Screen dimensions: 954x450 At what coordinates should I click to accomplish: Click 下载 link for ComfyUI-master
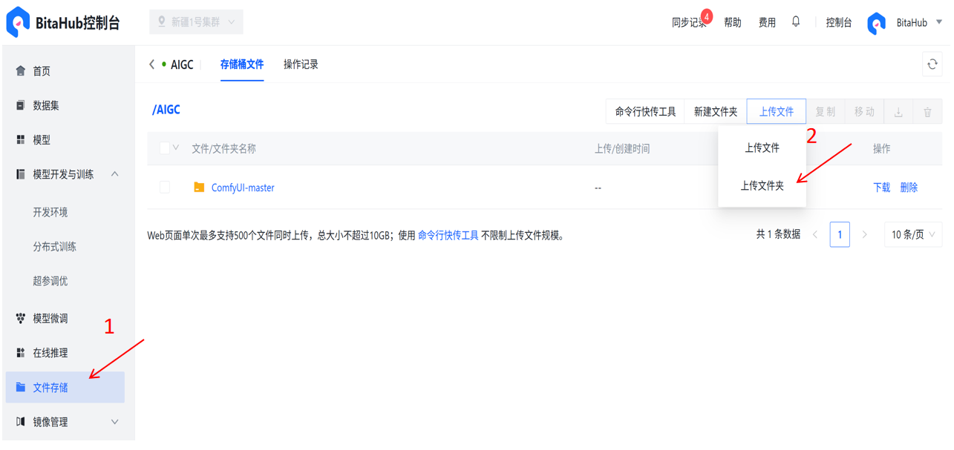pos(881,188)
